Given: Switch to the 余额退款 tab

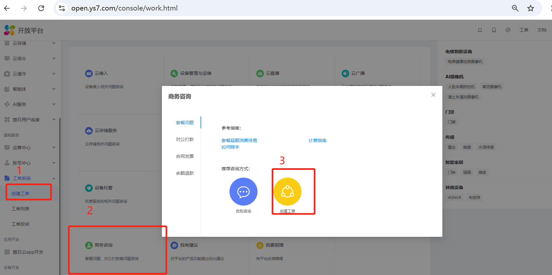Looking at the screenshot, I should [x=185, y=173].
